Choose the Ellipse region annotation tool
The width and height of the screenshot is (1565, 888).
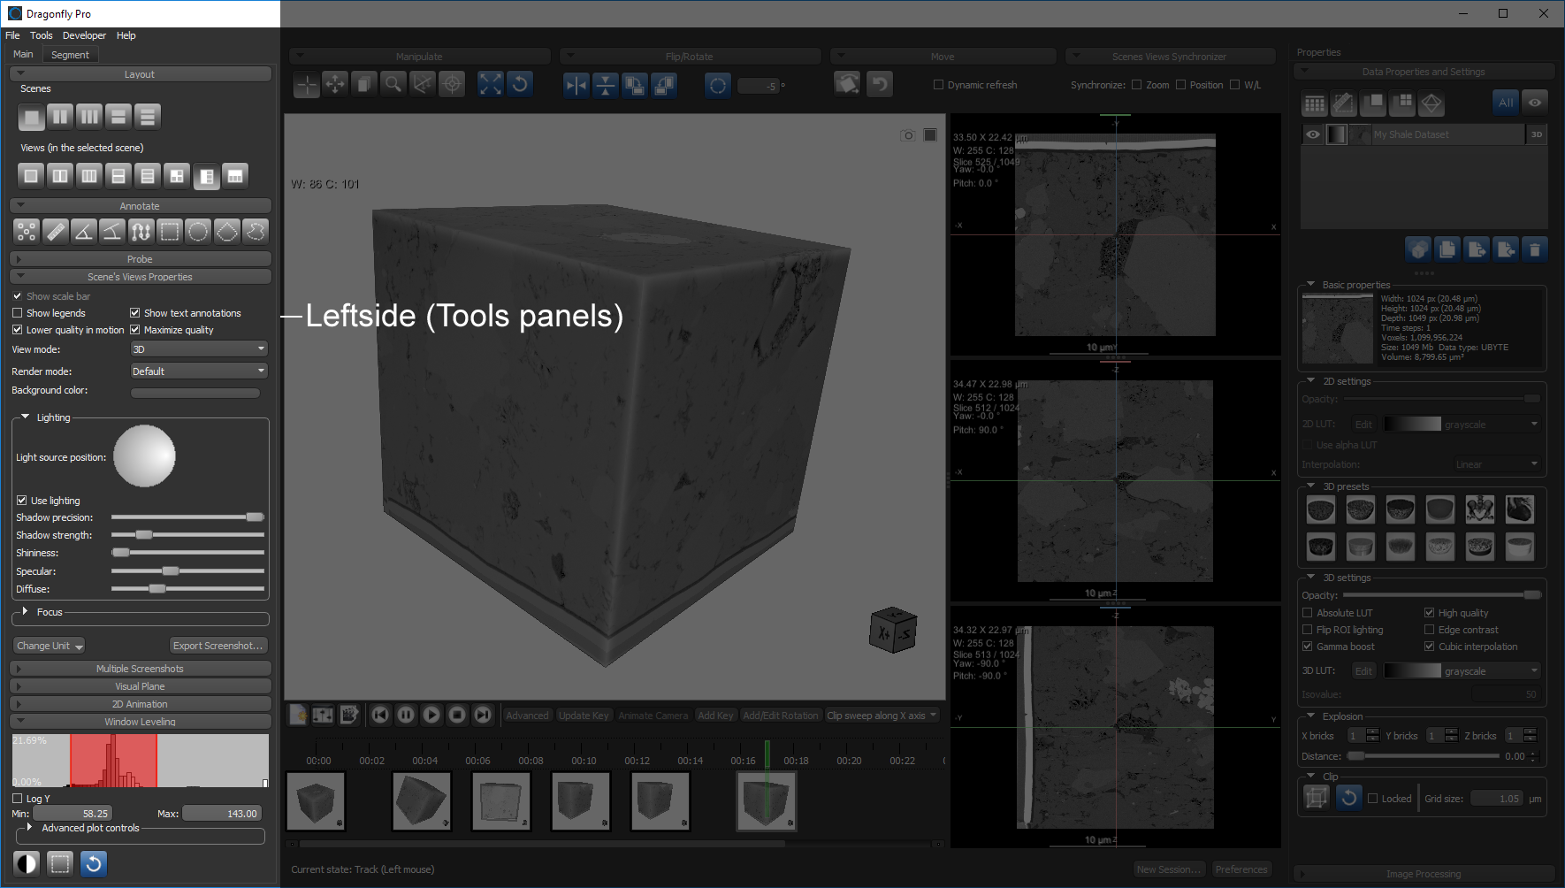click(x=198, y=232)
